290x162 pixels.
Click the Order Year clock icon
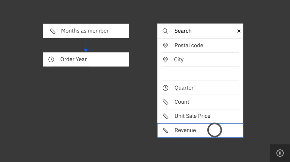[51, 59]
